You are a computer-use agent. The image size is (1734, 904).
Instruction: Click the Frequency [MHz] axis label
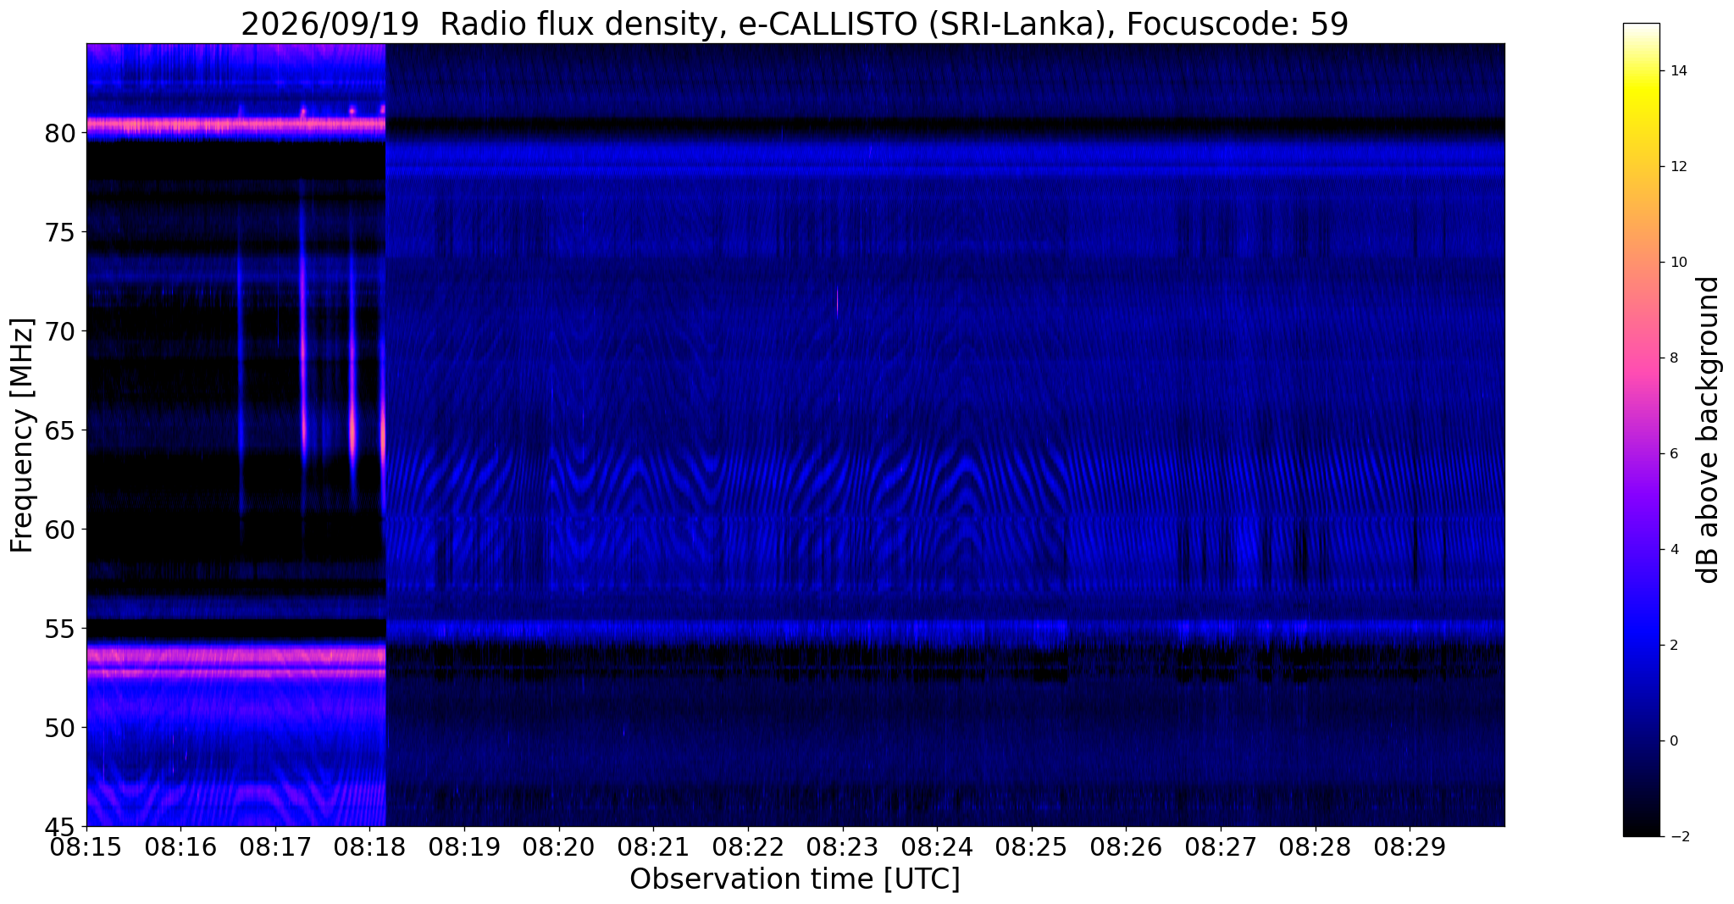[x=22, y=435]
